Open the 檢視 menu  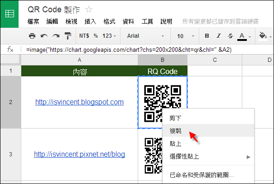point(71,21)
